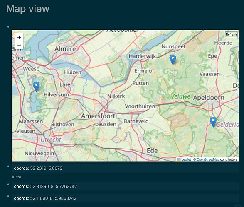Click the Heerde label on the map
This screenshot has height=207, width=244.
tap(223, 43)
